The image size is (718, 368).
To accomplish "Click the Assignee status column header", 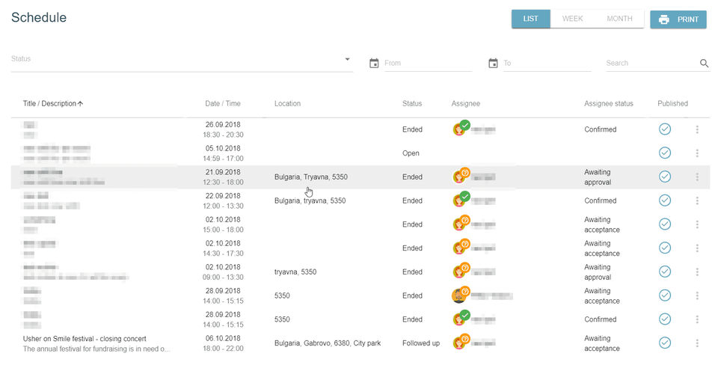I will coord(609,103).
